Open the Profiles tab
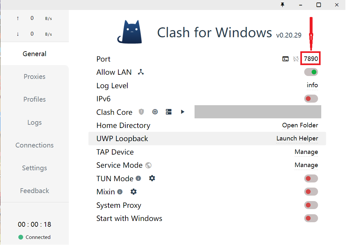This screenshot has height=245, width=346. (x=34, y=99)
